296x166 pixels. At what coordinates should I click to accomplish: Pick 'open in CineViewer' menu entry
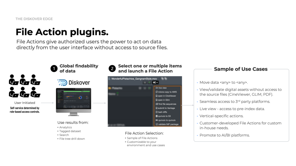(166, 96)
